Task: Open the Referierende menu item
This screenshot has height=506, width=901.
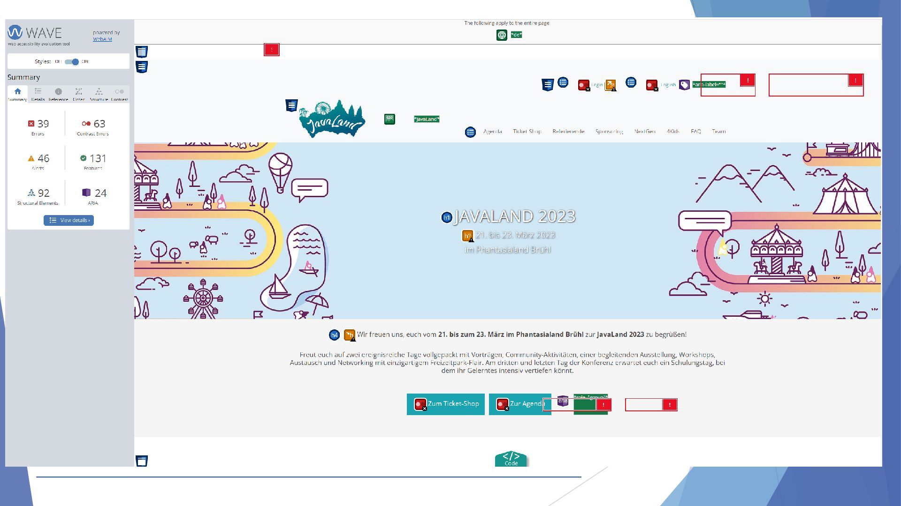Action: pyautogui.click(x=568, y=132)
